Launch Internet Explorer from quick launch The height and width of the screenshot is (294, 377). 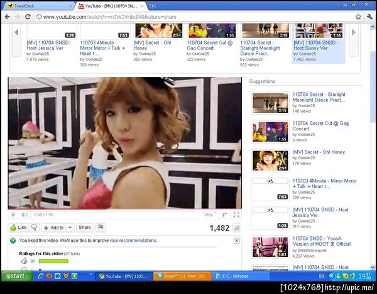(x=41, y=276)
